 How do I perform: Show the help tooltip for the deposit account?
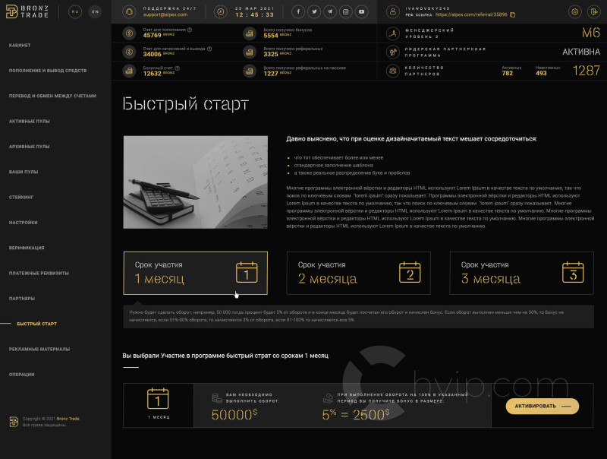point(190,30)
